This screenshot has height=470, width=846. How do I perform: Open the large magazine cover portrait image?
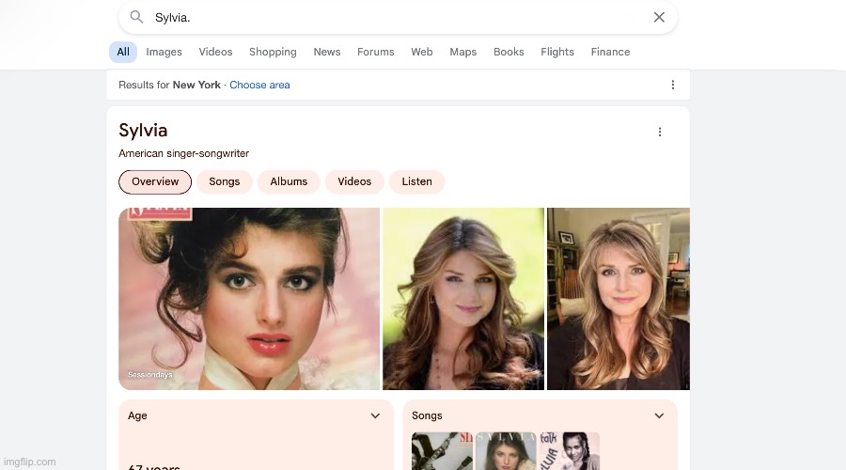[249, 298]
